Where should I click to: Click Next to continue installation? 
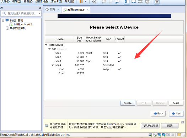[176, 114]
